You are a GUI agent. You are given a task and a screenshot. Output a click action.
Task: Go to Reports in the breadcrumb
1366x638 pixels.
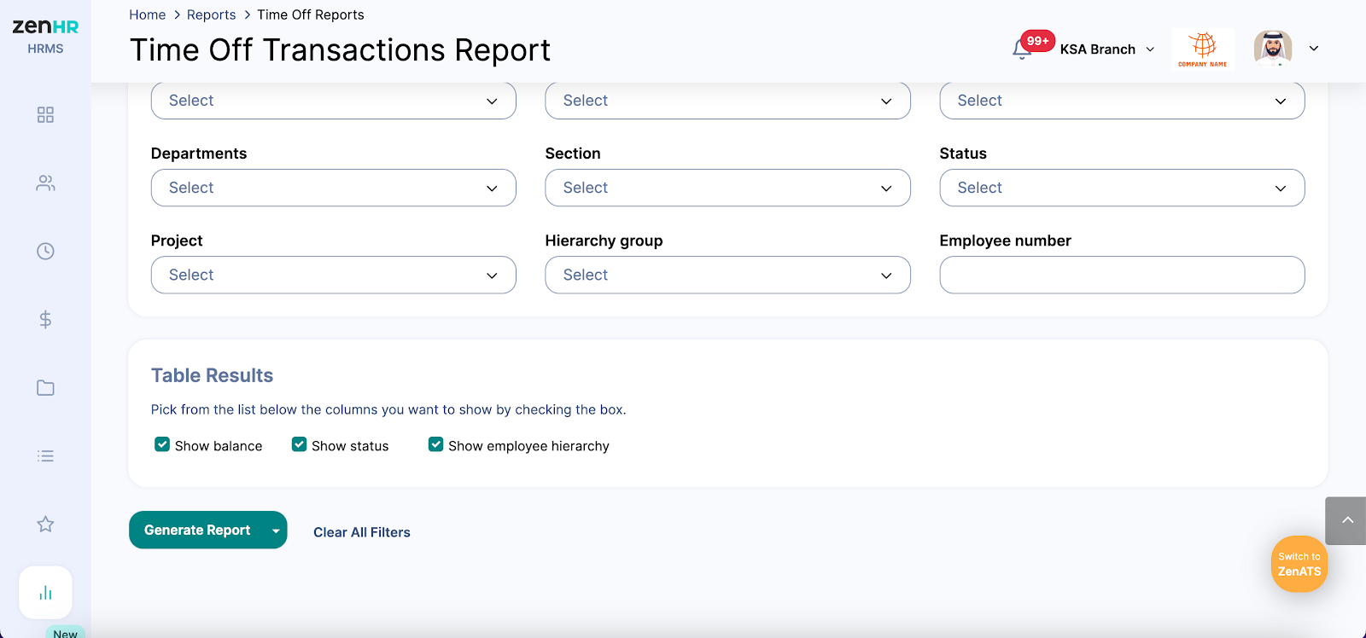coord(211,14)
